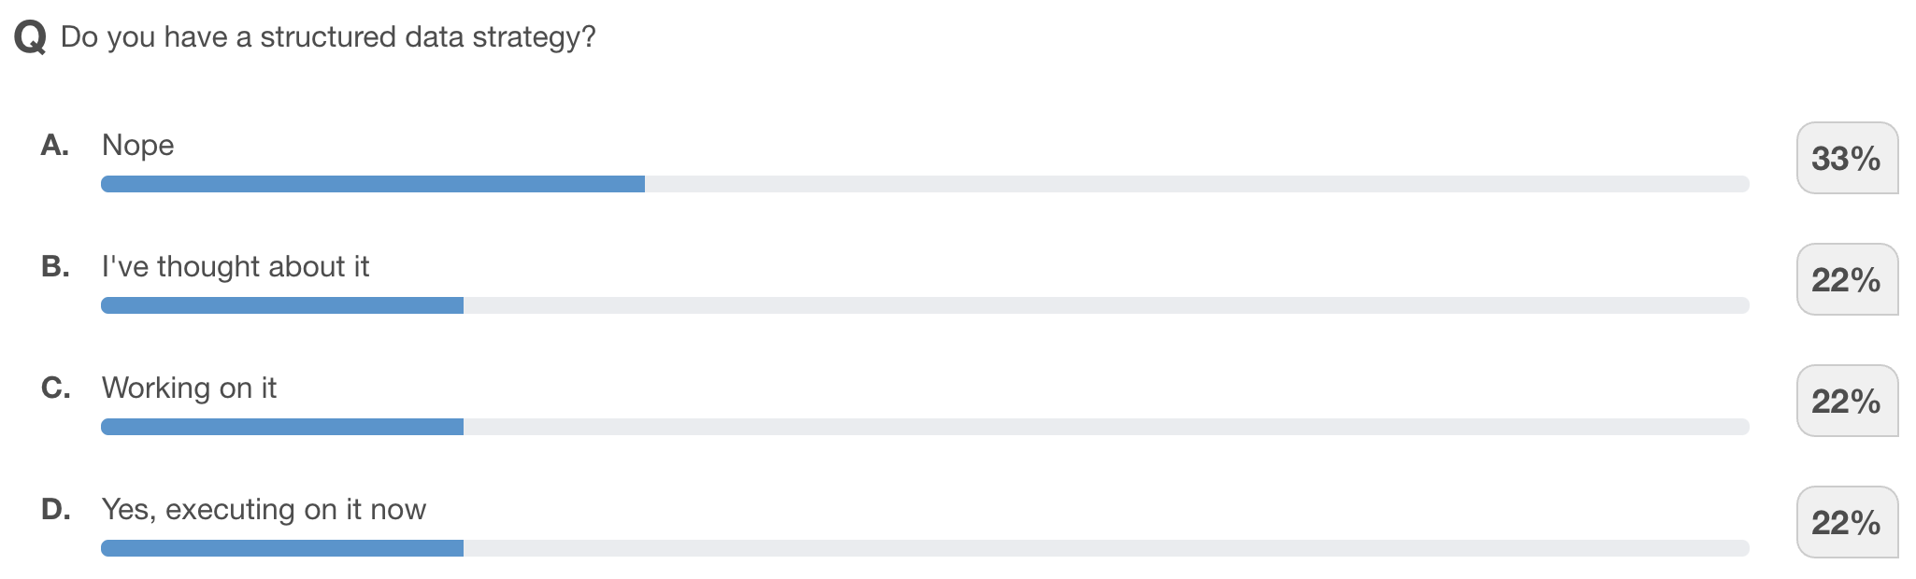Choose the I've thought about it answer
1916x579 pixels.
click(236, 267)
